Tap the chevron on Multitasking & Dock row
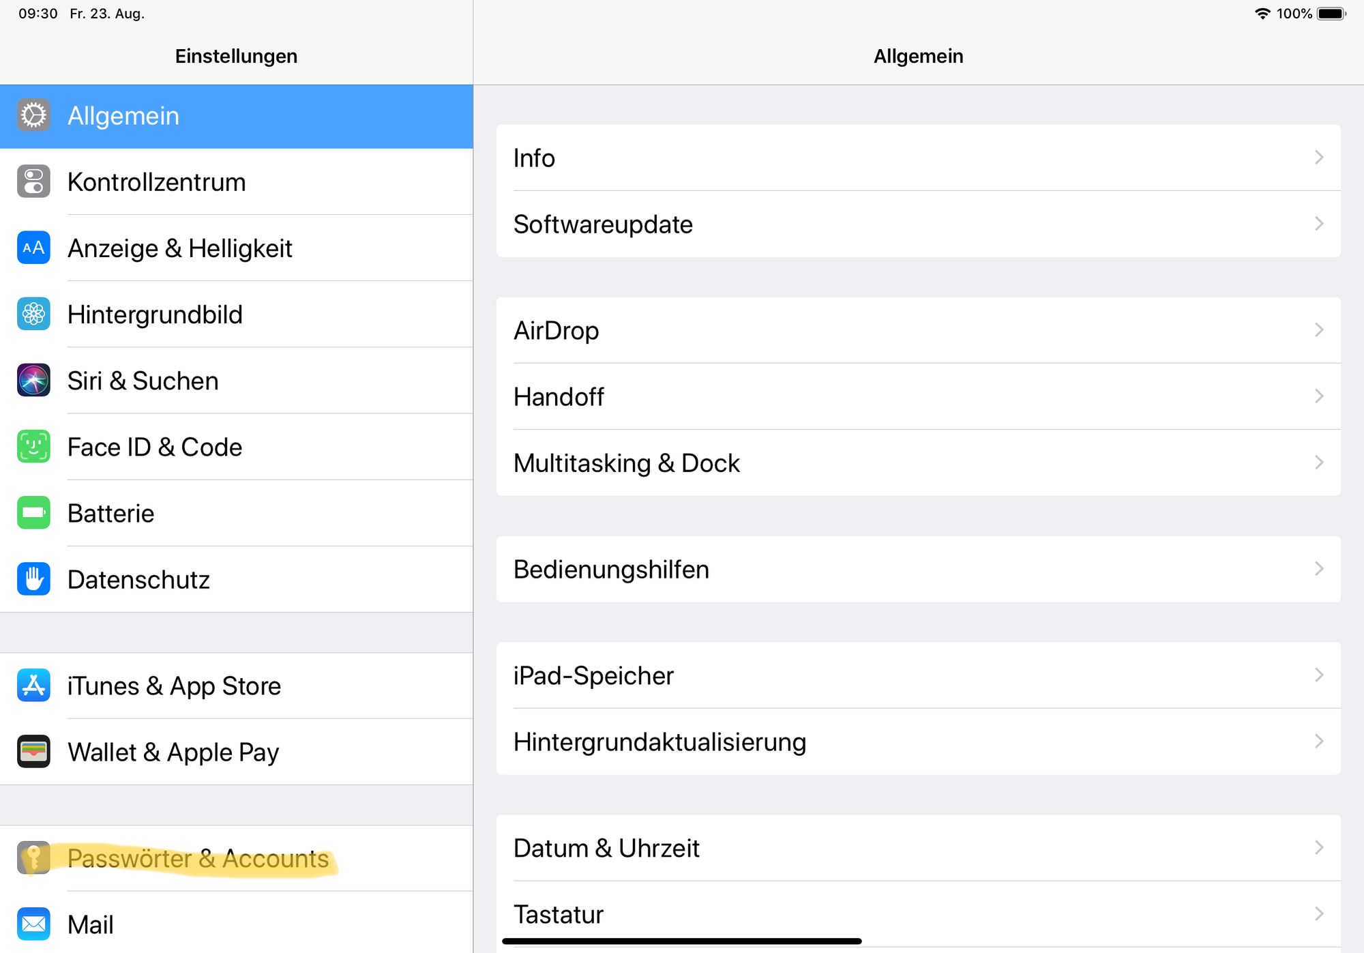1364x953 pixels. click(x=1319, y=463)
